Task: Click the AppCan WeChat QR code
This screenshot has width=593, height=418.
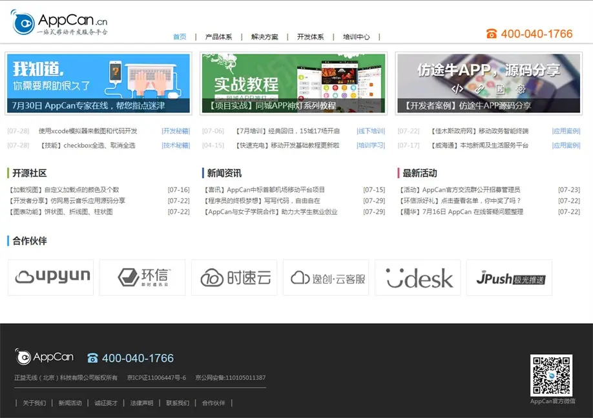Action: click(x=551, y=375)
